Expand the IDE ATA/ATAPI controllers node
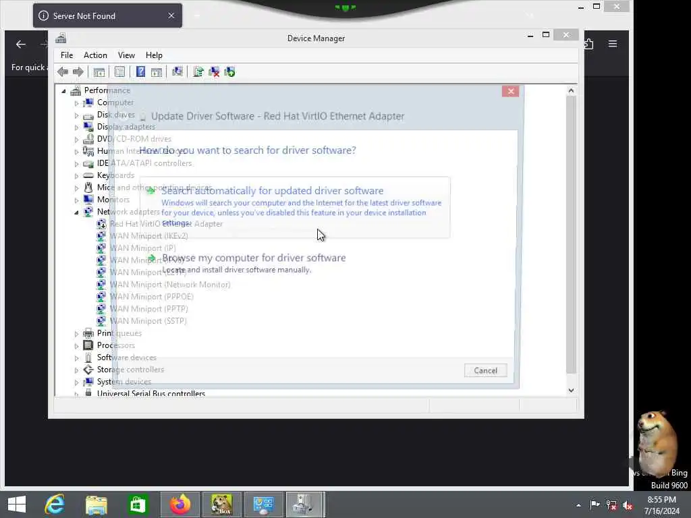 point(77,164)
